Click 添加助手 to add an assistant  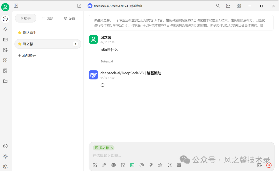click(27, 55)
